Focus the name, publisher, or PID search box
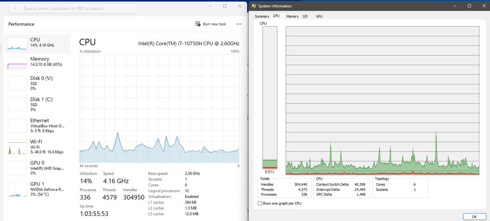Screen dimensions: 490x221 coord(73,8)
